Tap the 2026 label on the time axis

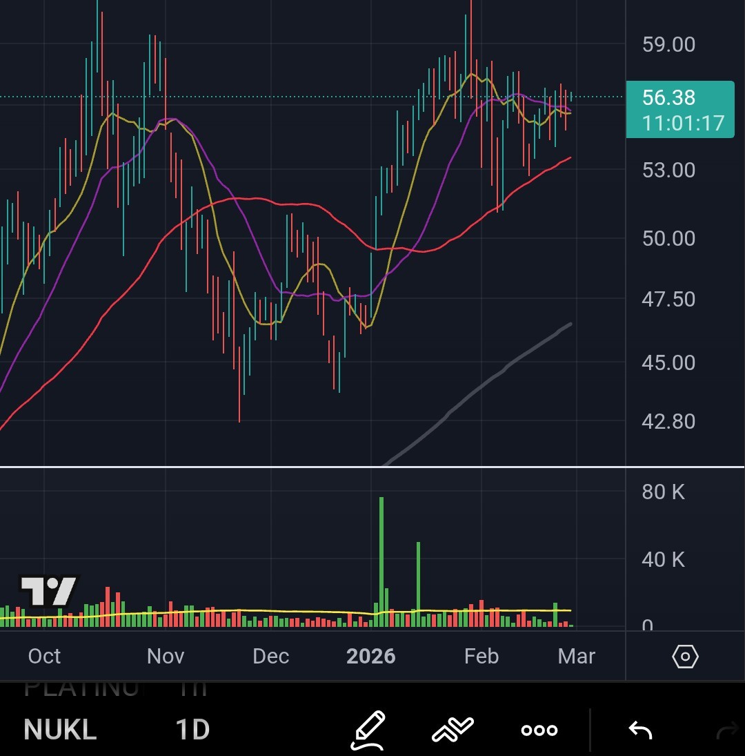click(370, 656)
